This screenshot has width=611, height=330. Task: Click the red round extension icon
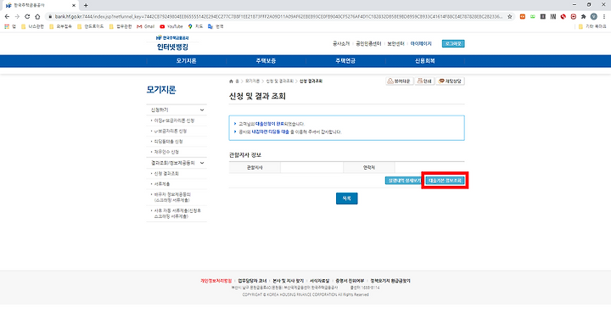[x=563, y=16]
